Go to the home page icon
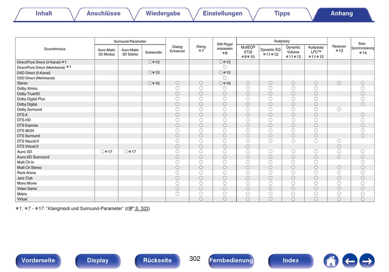Screen dimensions: 389x272 331,261
